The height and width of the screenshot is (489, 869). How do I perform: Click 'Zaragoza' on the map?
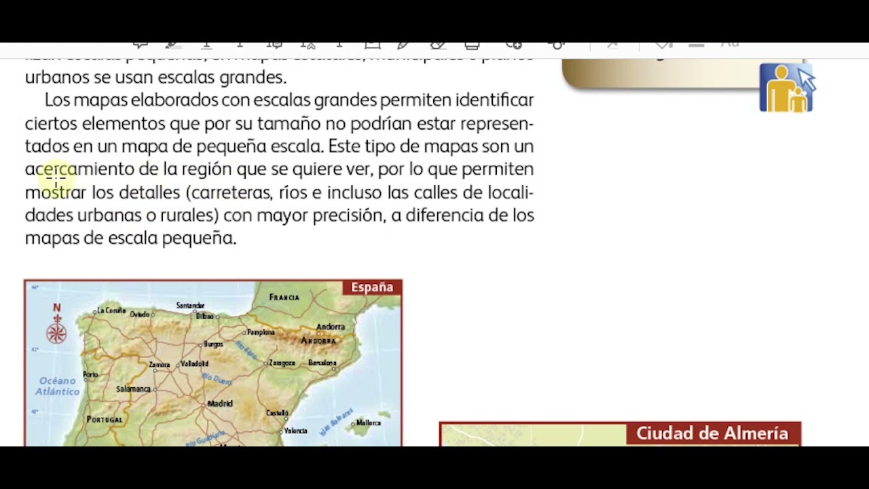pyautogui.click(x=282, y=363)
